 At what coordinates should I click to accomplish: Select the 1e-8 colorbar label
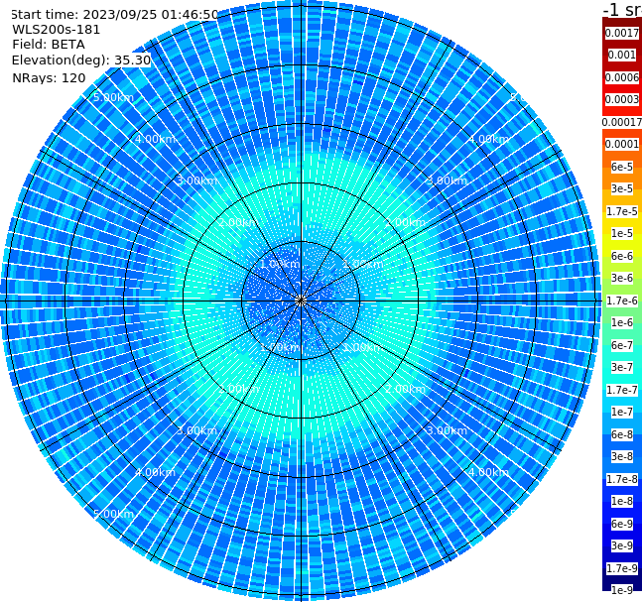(x=622, y=501)
